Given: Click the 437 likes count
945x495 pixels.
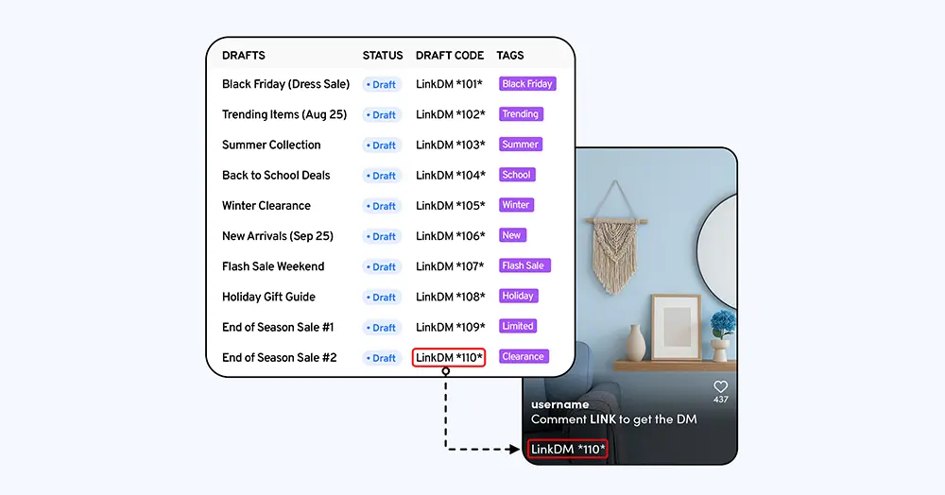Looking at the screenshot, I should pyautogui.click(x=721, y=400).
